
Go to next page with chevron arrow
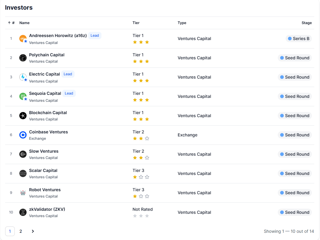pyautogui.click(x=33, y=231)
